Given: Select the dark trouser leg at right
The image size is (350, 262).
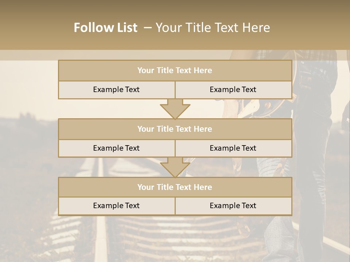Looking at the screenshot, I should pos(314,164).
